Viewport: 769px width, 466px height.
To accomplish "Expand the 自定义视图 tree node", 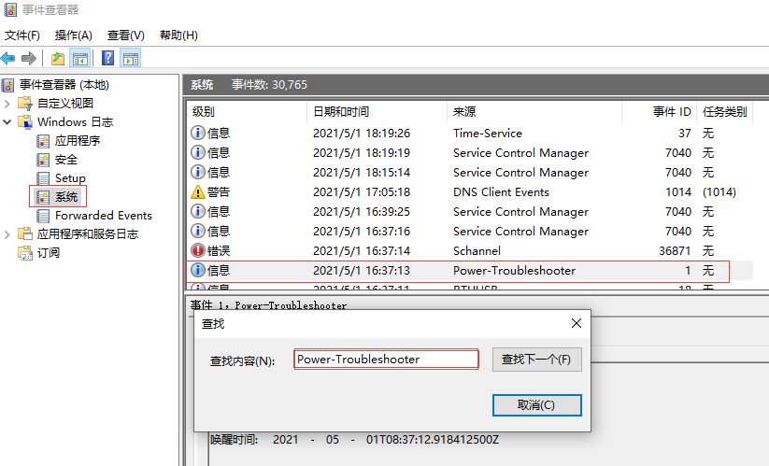I will click(x=7, y=104).
